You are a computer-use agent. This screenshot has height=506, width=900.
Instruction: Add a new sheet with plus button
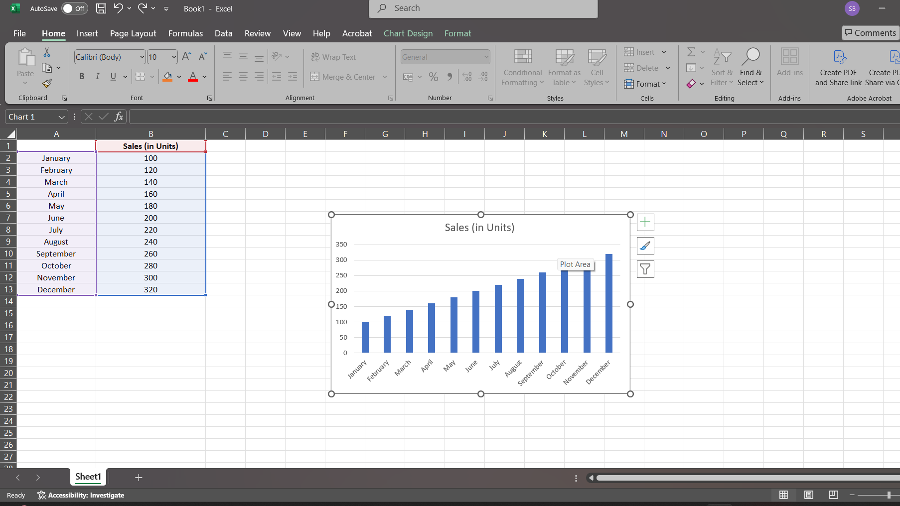[x=139, y=478]
